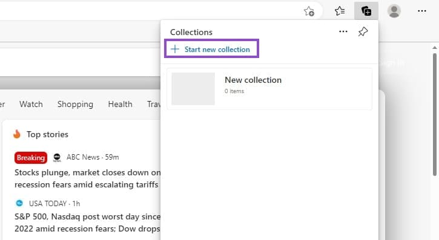The height and width of the screenshot is (240, 439).
Task: Open the user profile avatar
Action: coord(394,11)
